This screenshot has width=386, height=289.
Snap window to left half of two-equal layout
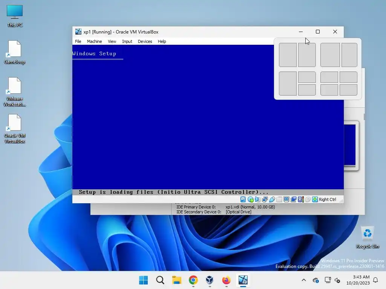point(288,55)
